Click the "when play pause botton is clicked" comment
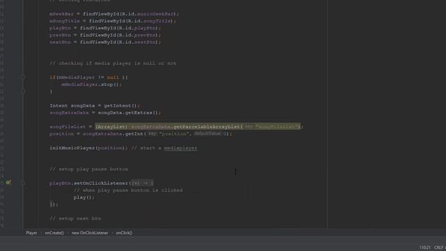Viewport: 446px width, 251px height. click(x=128, y=190)
